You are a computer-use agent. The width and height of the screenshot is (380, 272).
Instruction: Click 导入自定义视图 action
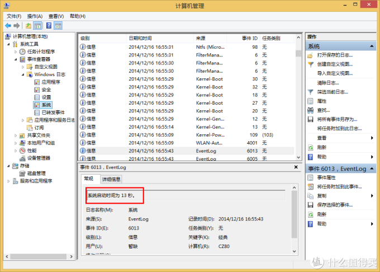pyautogui.click(x=334, y=73)
